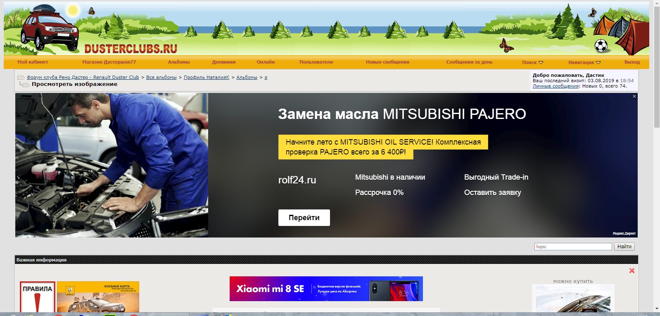Click Оставить заявку ad link
This screenshot has width=660, height=316.
(492, 192)
